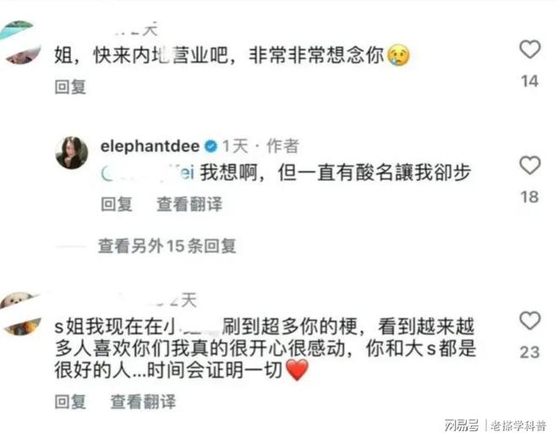
Task: Open elephantdee's profile picture
Action: [x=72, y=152]
